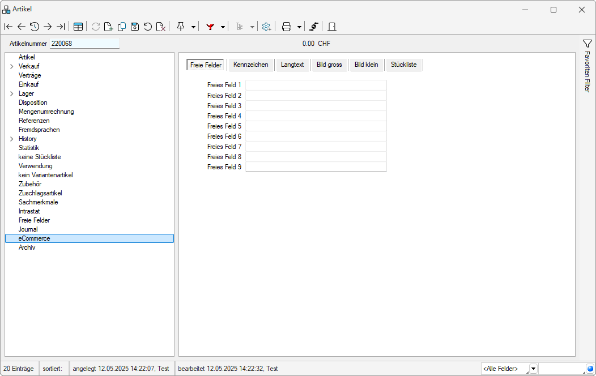Open the record history clock icon

coord(34,27)
